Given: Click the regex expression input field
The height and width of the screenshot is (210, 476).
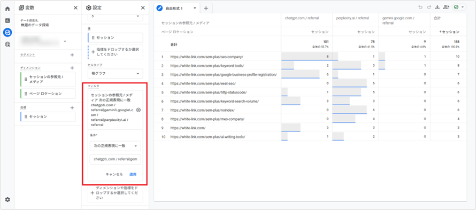Looking at the screenshot, I should 116,159.
